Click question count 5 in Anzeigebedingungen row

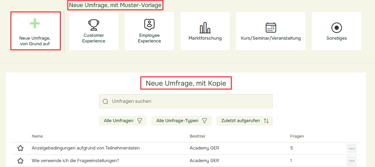click(x=291, y=148)
